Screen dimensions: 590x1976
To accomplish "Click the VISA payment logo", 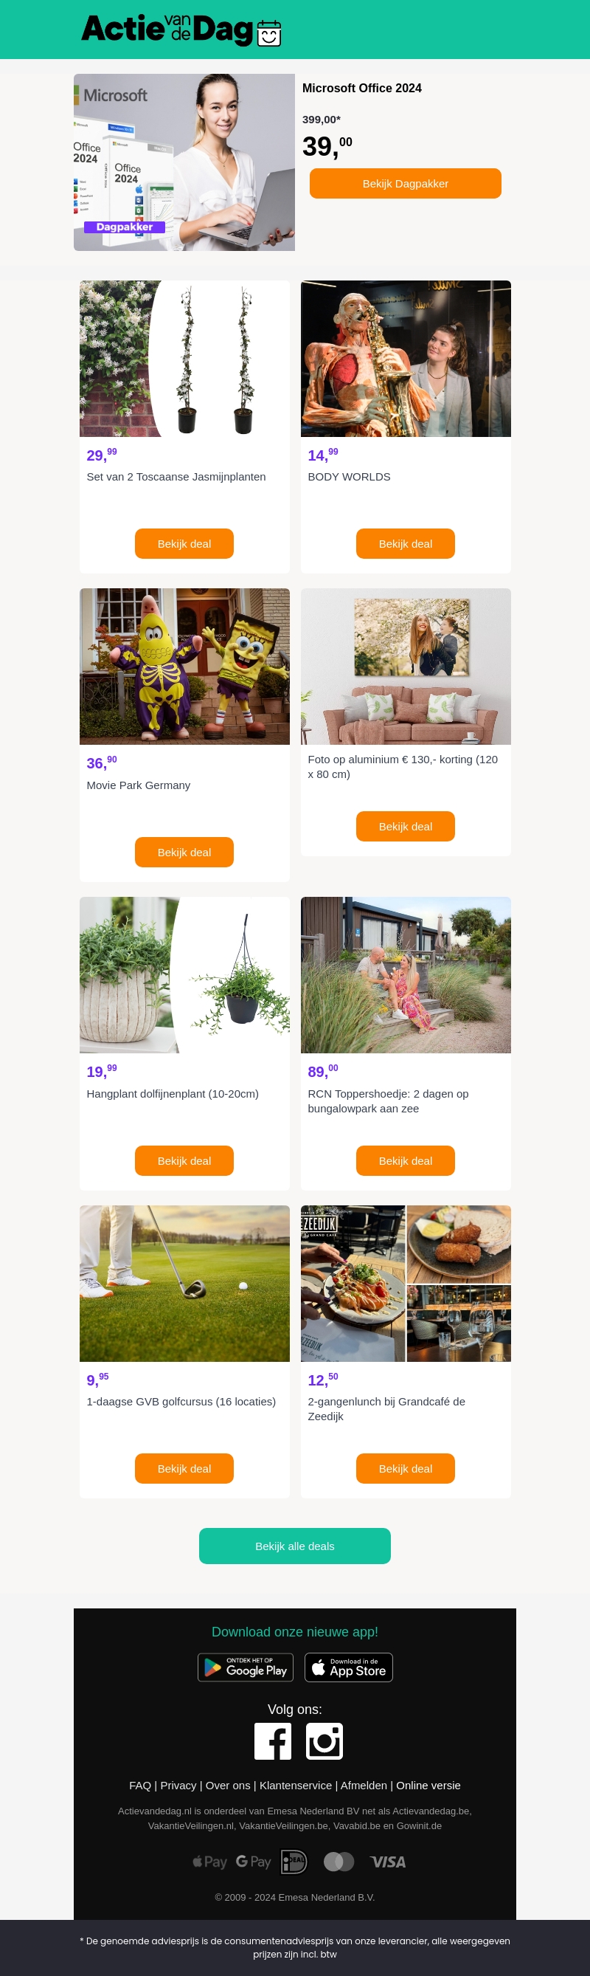I will [x=388, y=1861].
